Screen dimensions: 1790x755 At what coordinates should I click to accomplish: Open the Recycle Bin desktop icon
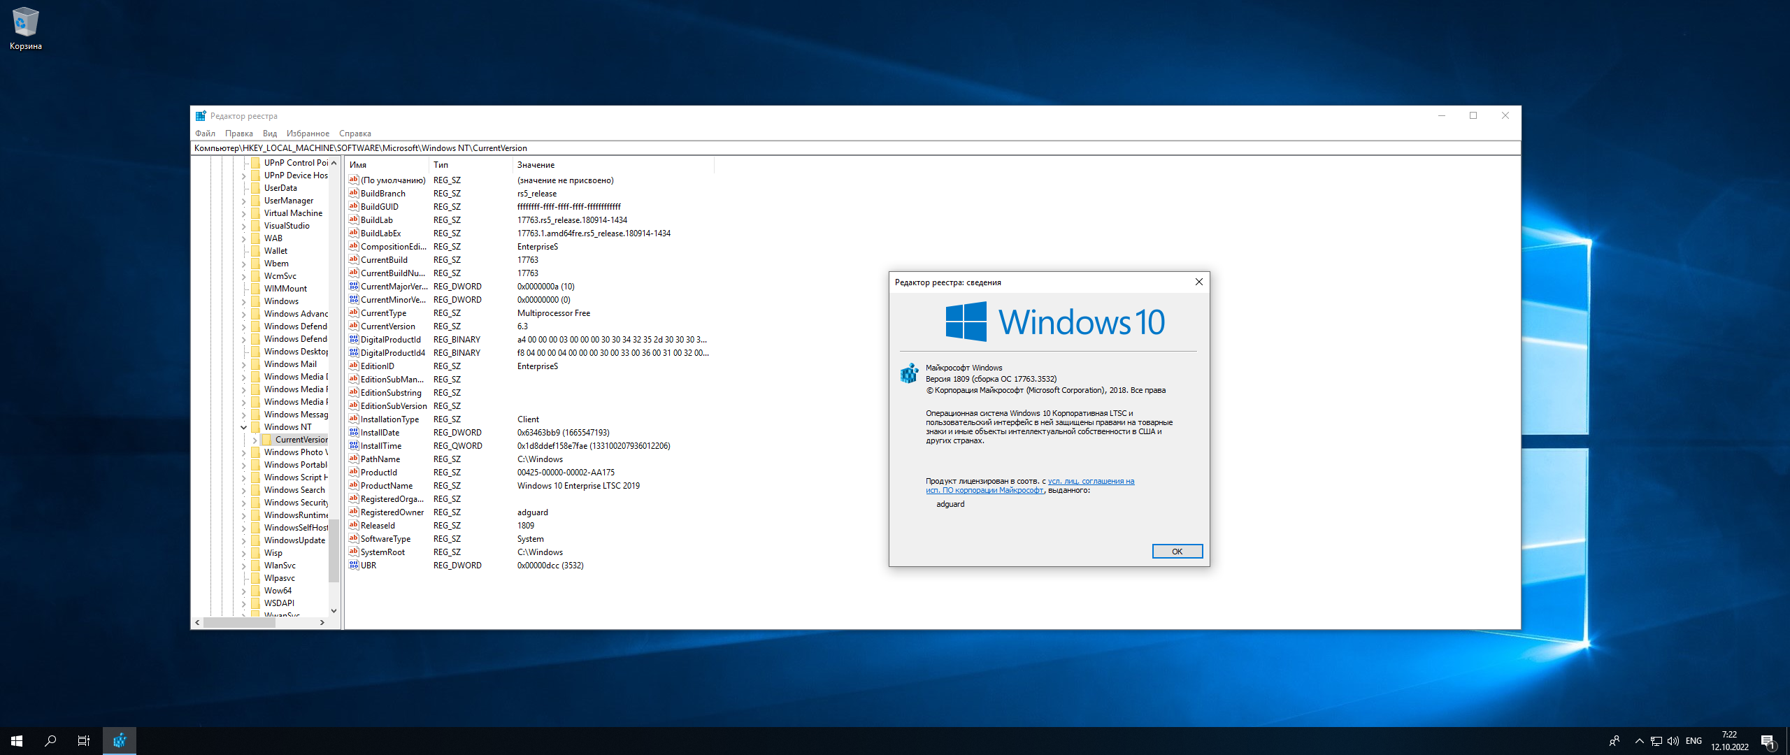25,29
